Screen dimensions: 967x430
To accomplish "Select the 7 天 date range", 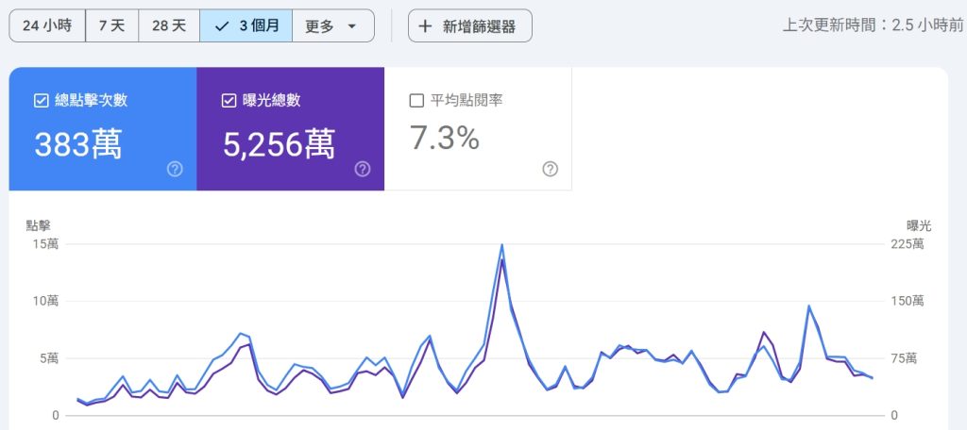I will (111, 25).
